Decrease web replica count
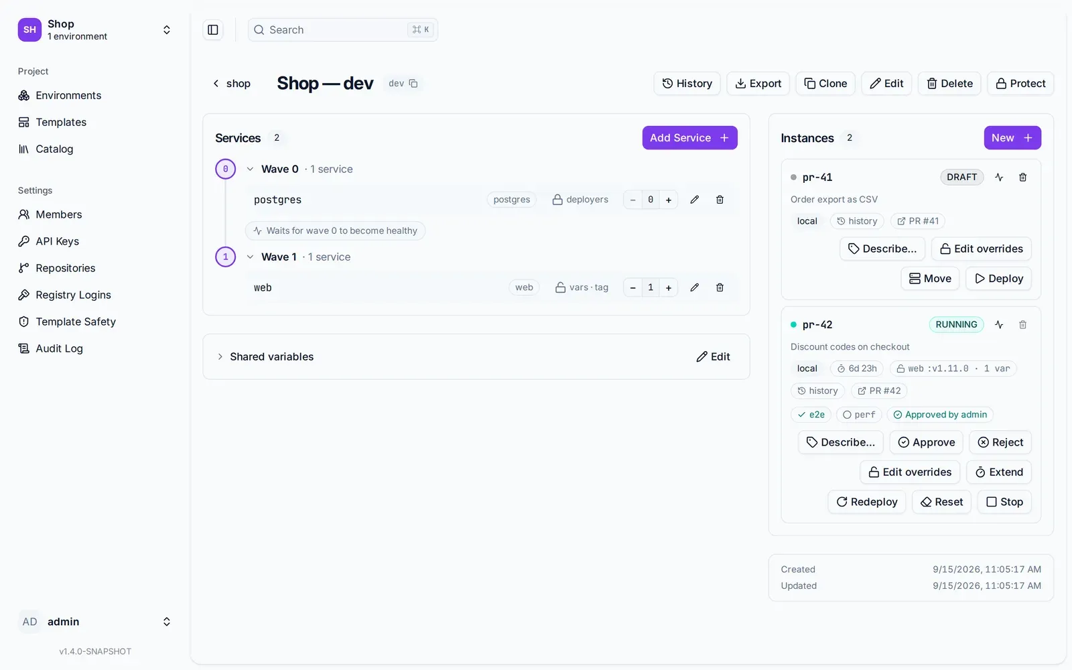 tap(632, 287)
